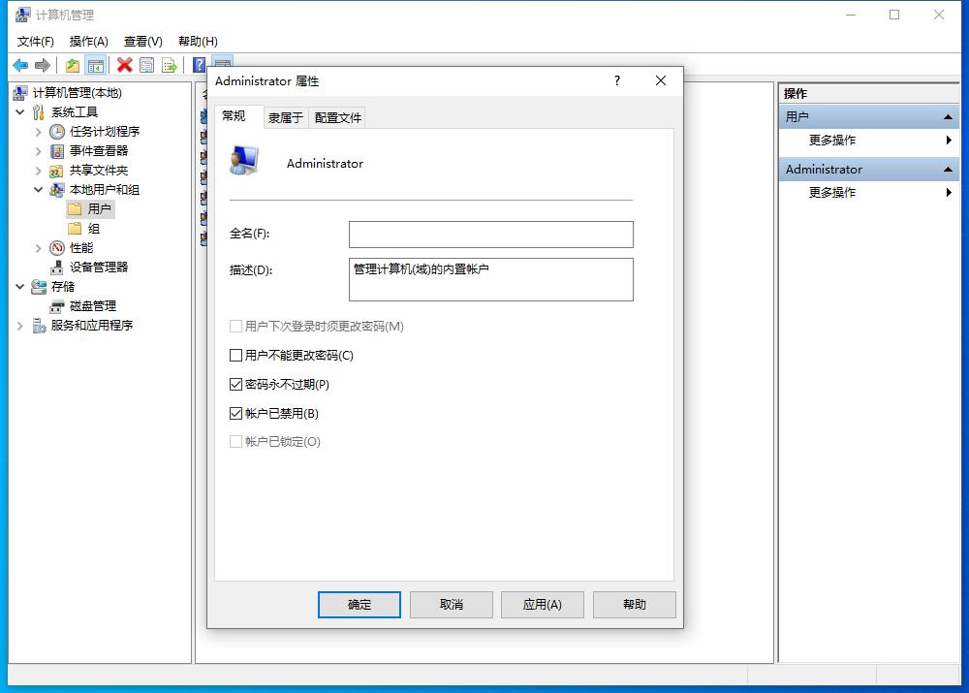Click the up one level folder icon
The width and height of the screenshot is (969, 693).
(x=73, y=65)
